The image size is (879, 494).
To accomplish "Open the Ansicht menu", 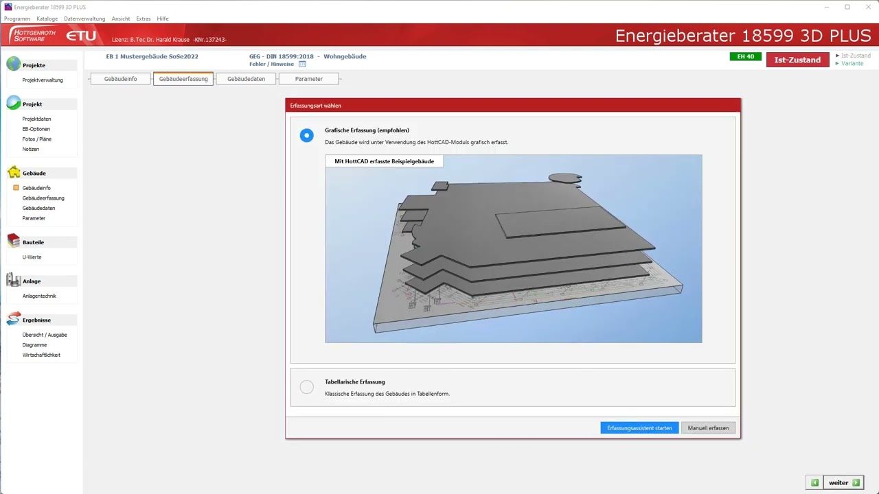I will pos(121,19).
